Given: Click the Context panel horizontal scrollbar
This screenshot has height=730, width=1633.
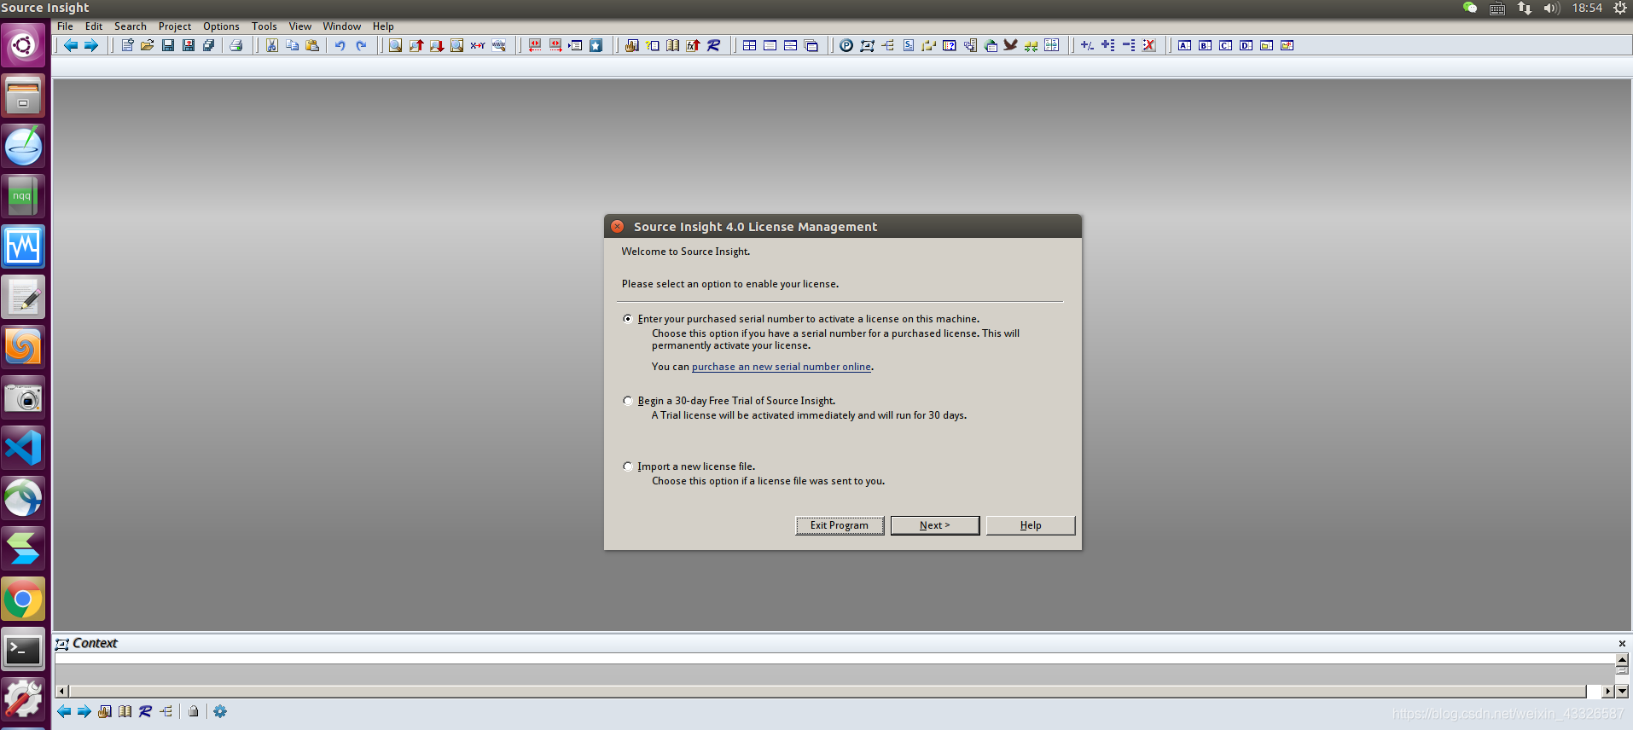Looking at the screenshot, I should [827, 691].
